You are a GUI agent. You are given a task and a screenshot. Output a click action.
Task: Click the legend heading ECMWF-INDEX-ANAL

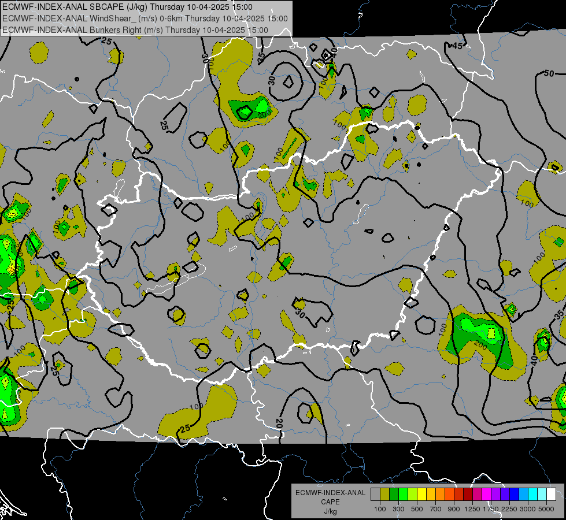point(331,493)
